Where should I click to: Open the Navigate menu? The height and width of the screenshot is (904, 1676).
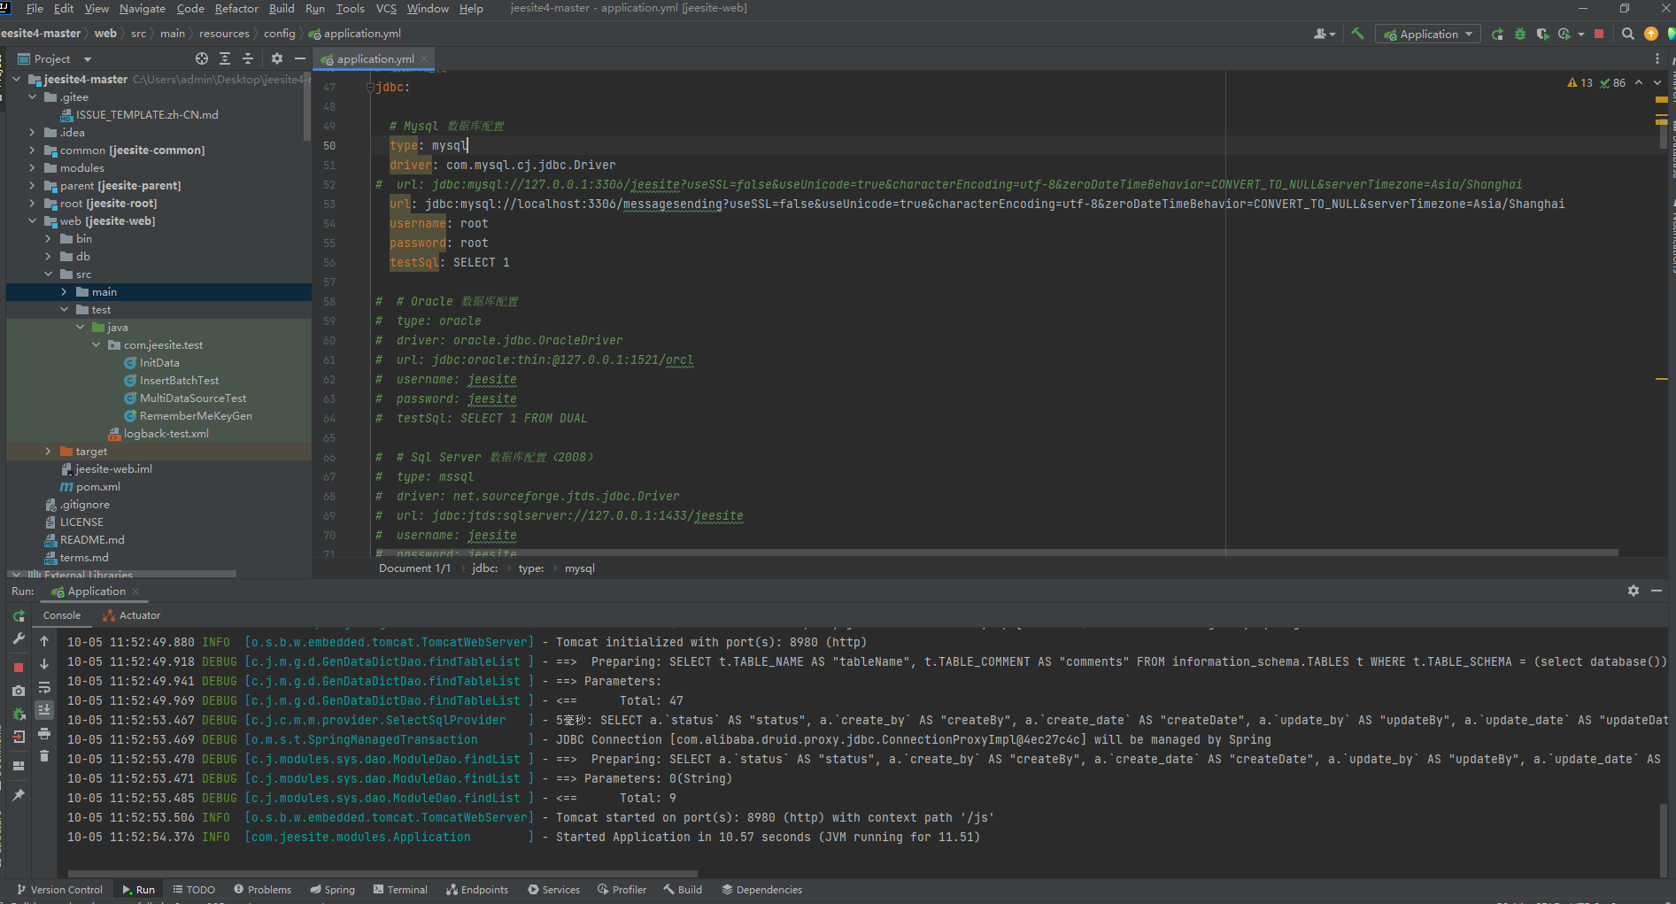tap(143, 8)
